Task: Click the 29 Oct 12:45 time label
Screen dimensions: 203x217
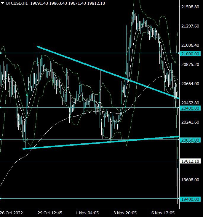Action: (50, 213)
